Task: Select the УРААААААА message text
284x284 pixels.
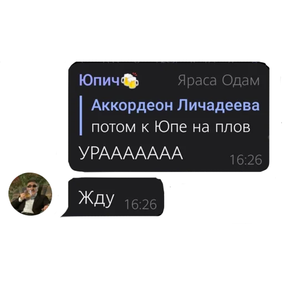Action: (131, 153)
